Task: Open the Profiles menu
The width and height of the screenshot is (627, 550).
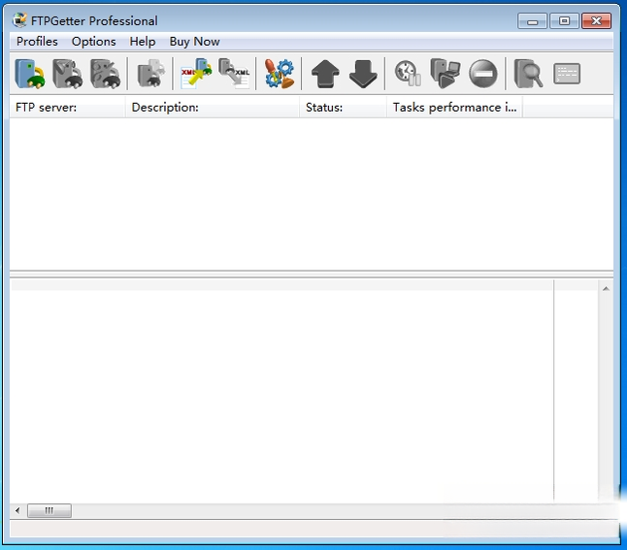Action: click(x=37, y=42)
